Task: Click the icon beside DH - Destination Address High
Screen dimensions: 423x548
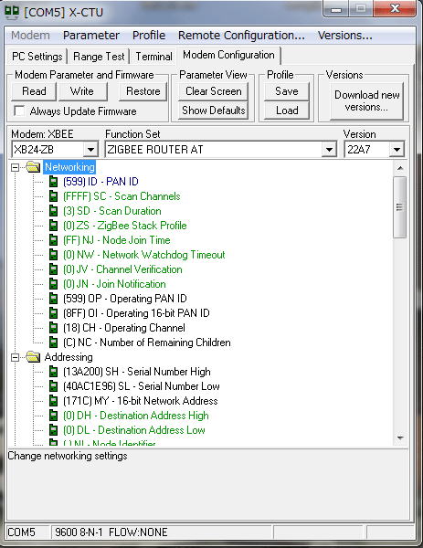Action: (x=53, y=416)
